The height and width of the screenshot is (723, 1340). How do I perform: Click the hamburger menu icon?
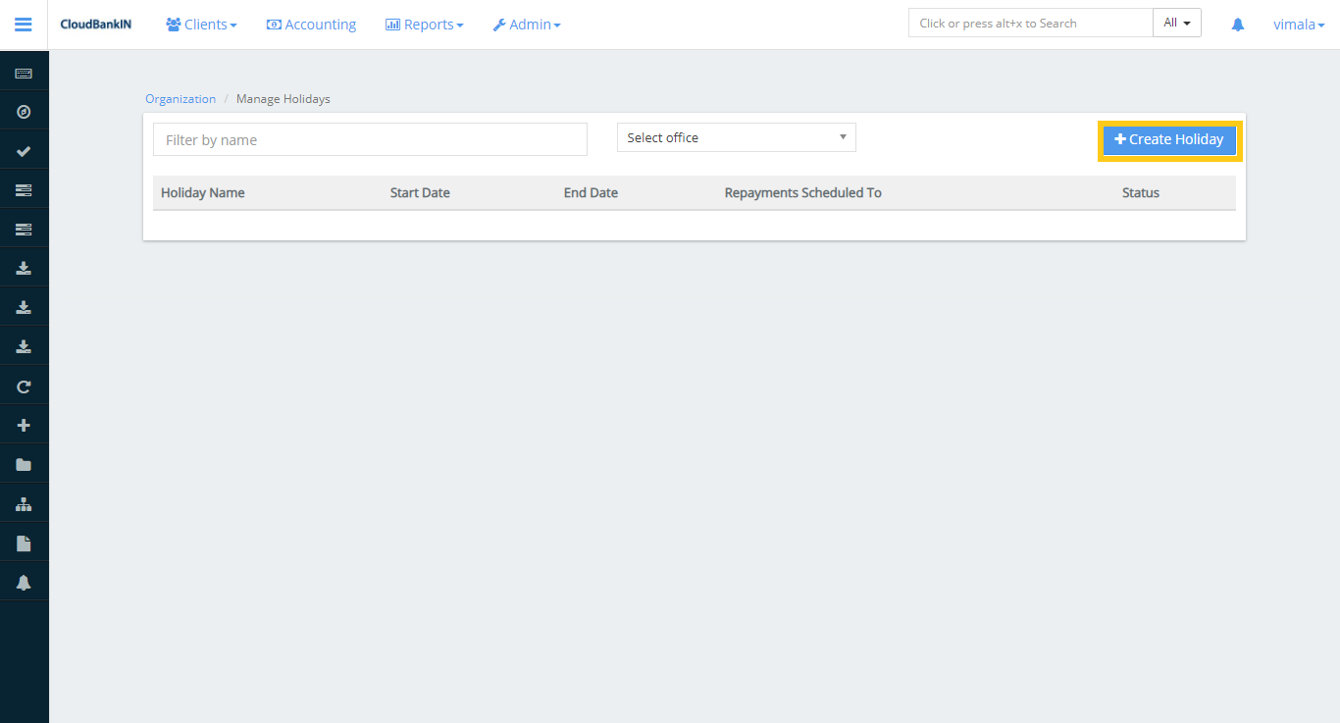(x=24, y=25)
